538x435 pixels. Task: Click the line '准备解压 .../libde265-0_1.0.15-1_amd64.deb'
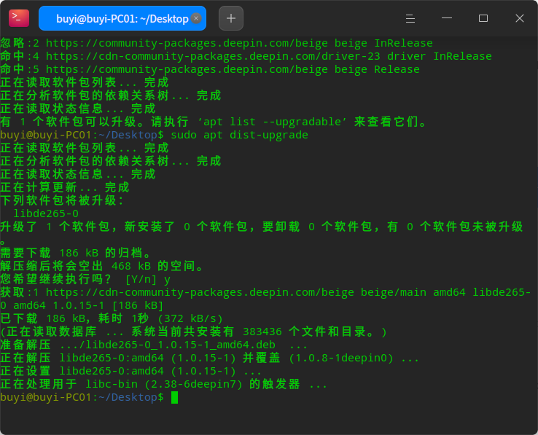click(154, 345)
